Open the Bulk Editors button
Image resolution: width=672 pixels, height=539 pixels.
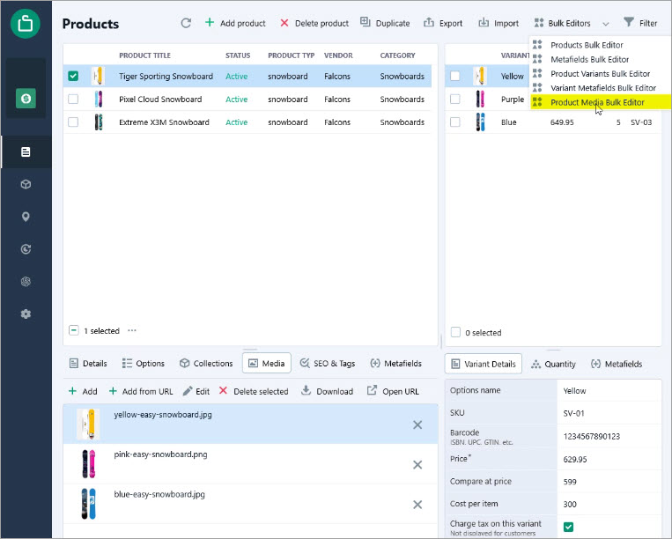click(562, 23)
